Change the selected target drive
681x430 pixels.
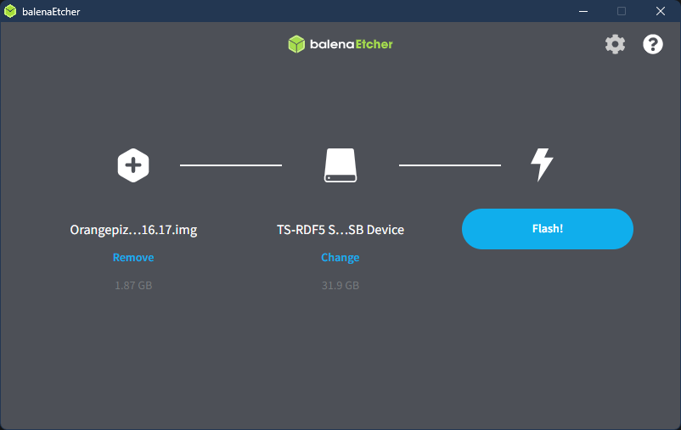pyautogui.click(x=340, y=257)
